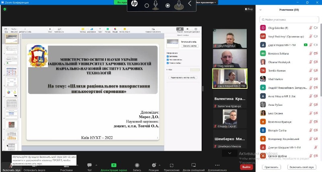Start recording with the Запись icon
Viewport: 322px width, 172px height.
137,165
